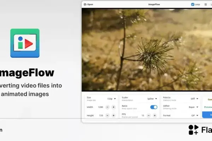Open the hamburger main menu
Screen dimensions: 212x141
coord(206,5)
